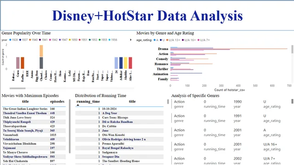Click the specific genres card scrollbar thumb

[x=292, y=101]
